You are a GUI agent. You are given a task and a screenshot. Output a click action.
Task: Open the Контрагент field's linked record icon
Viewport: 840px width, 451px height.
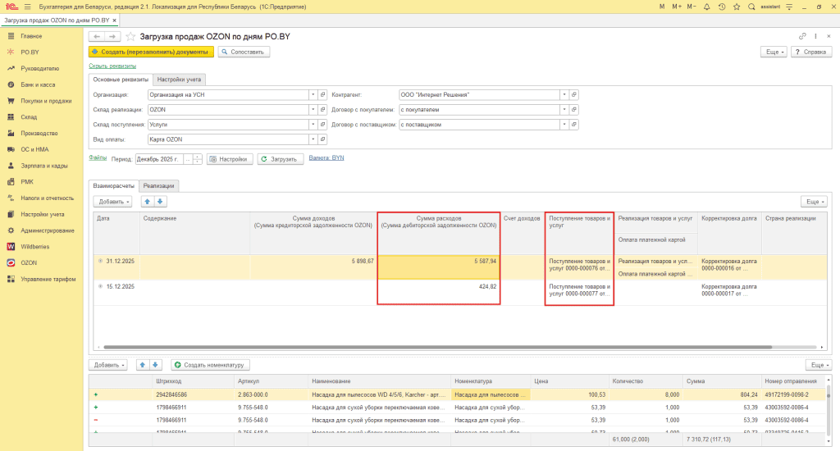(573, 95)
